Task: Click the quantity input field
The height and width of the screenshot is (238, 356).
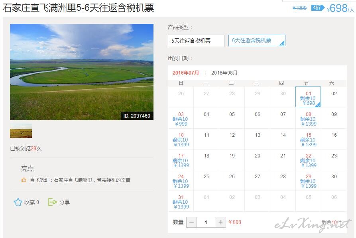Action: click(206, 222)
